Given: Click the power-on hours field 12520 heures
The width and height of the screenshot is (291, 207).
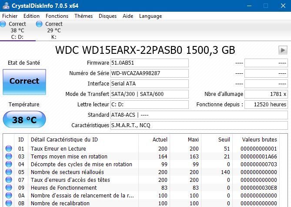Looking at the screenshot, I should pyautogui.click(x=266, y=105).
